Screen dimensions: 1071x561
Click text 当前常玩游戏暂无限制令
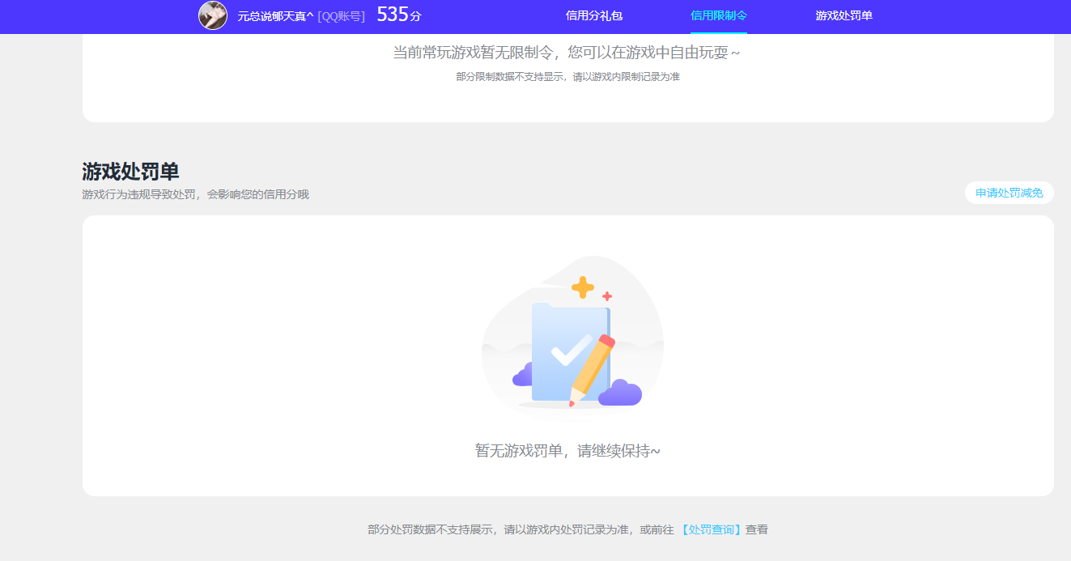coord(473,53)
